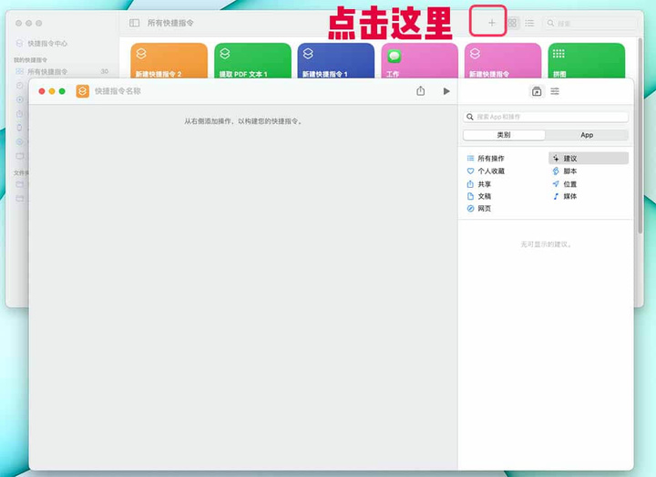
Task: Click the Messages icon on the 工作 card
Action: [395, 56]
